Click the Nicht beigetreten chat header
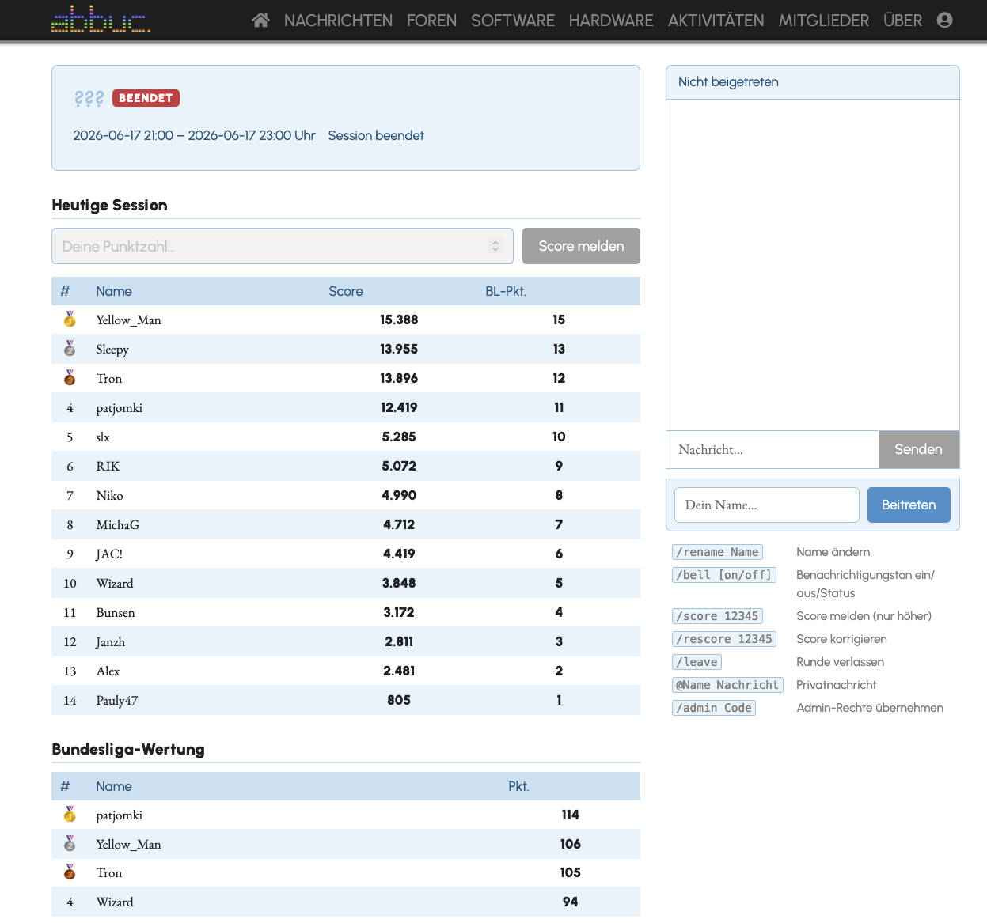The image size is (987, 923). (728, 81)
